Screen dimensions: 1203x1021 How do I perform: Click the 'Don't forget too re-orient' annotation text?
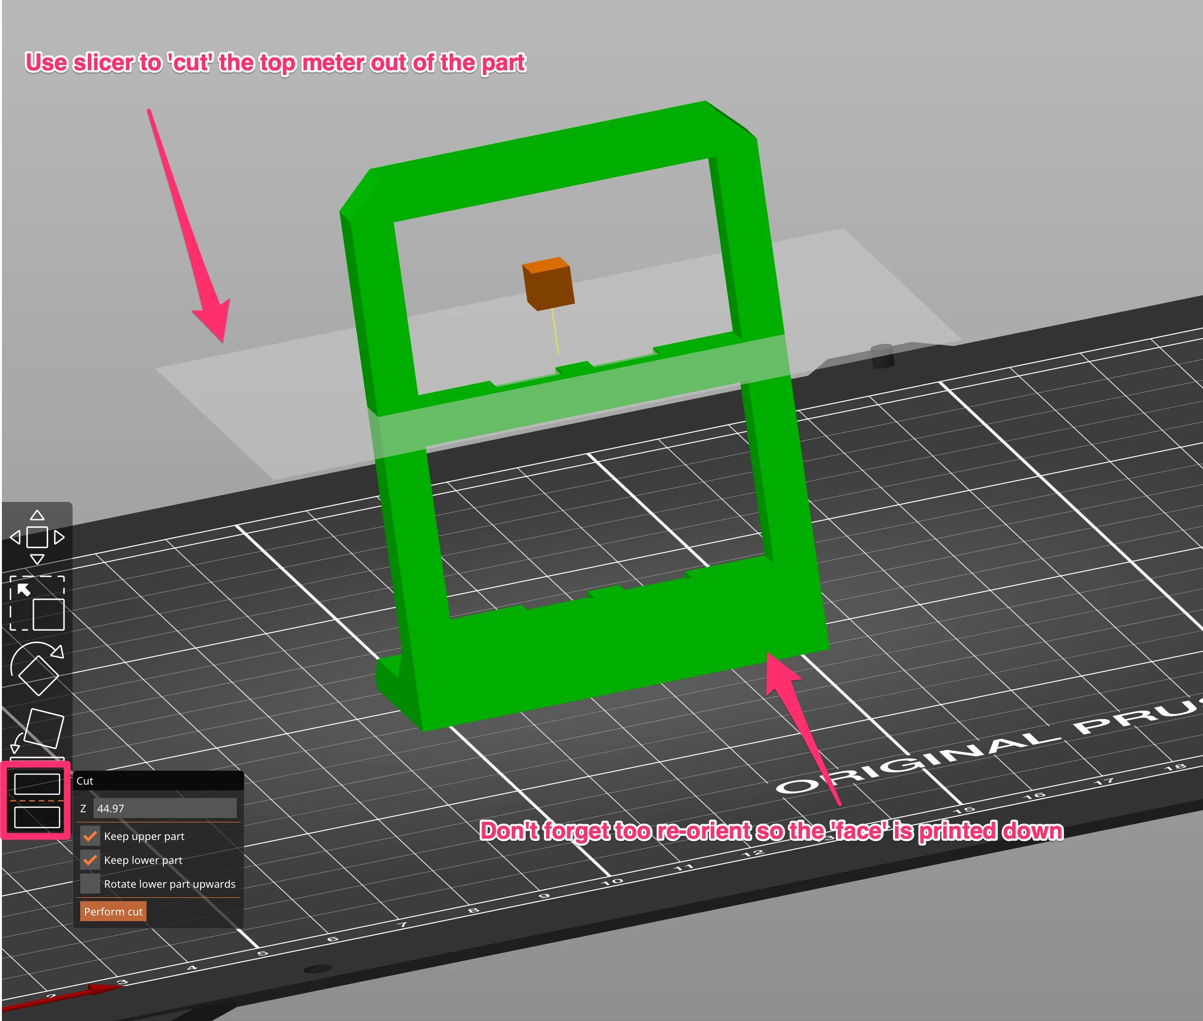(x=771, y=830)
